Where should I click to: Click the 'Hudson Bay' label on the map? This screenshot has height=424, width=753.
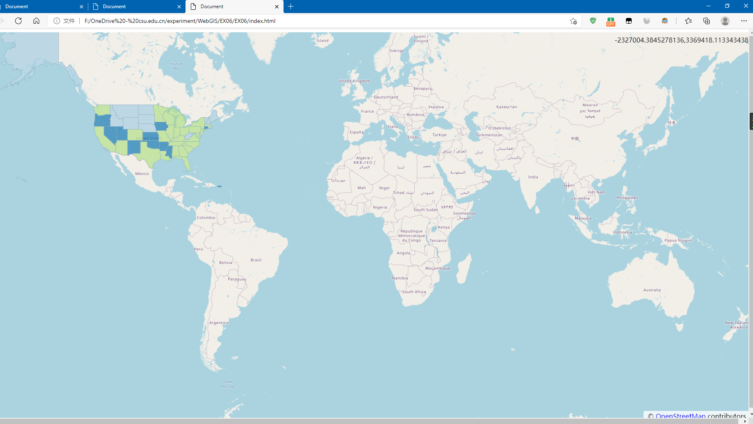177,66
